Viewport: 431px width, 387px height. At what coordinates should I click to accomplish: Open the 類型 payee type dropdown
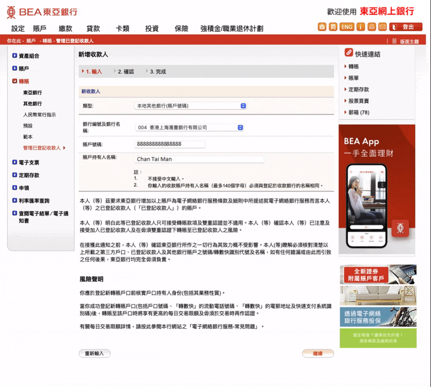click(x=190, y=105)
